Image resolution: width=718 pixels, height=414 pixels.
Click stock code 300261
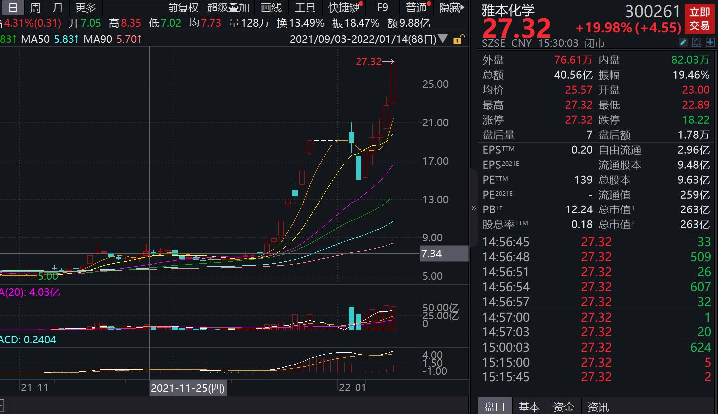tap(652, 11)
